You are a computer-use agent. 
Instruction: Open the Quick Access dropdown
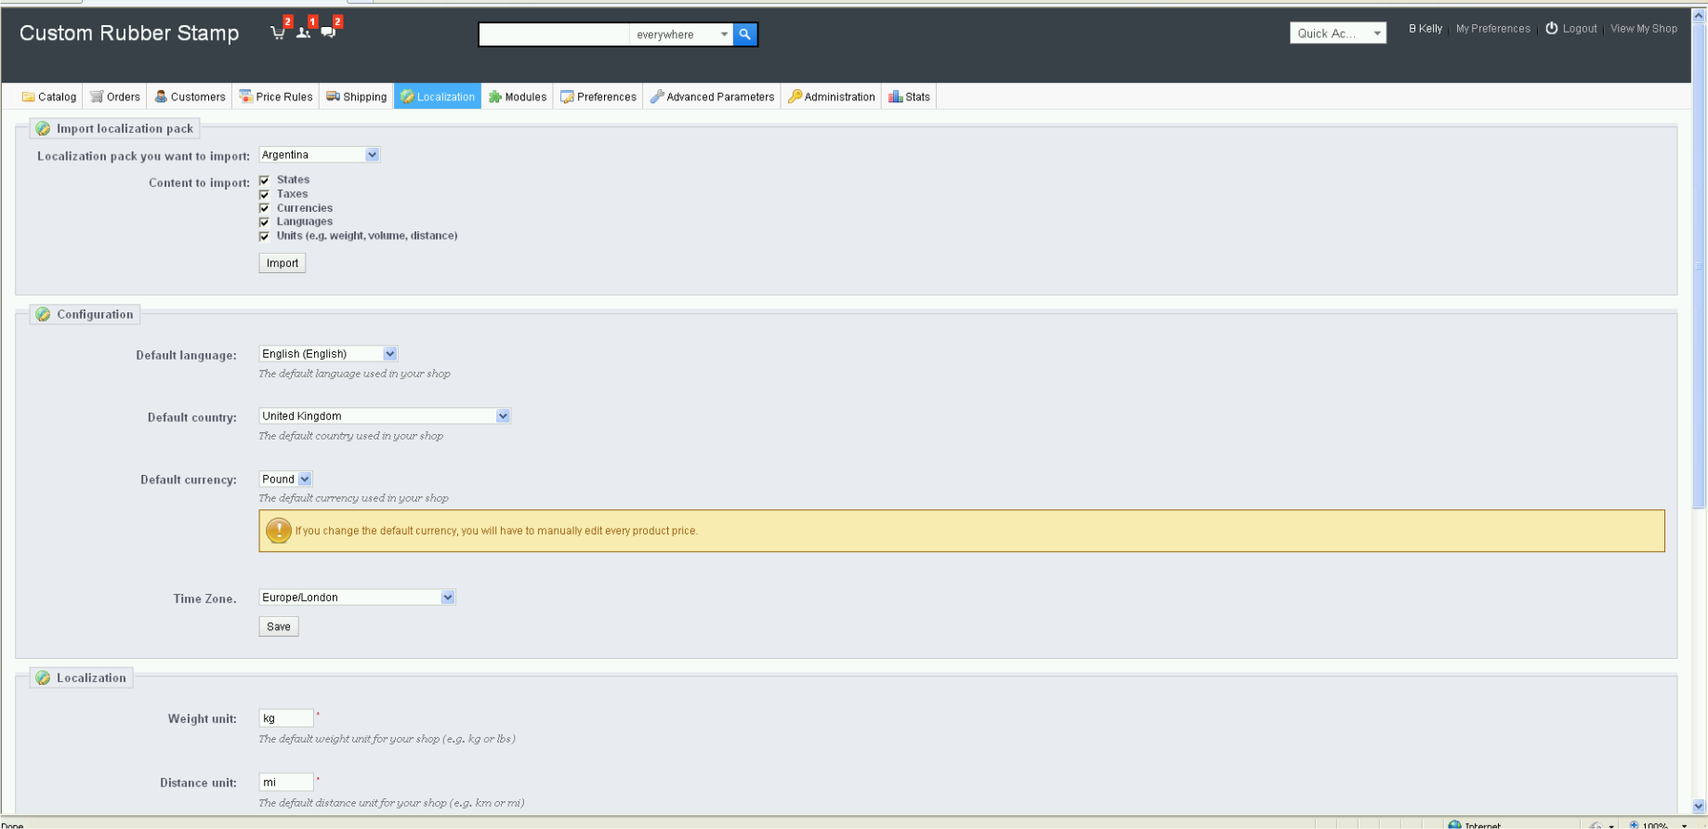point(1338,33)
